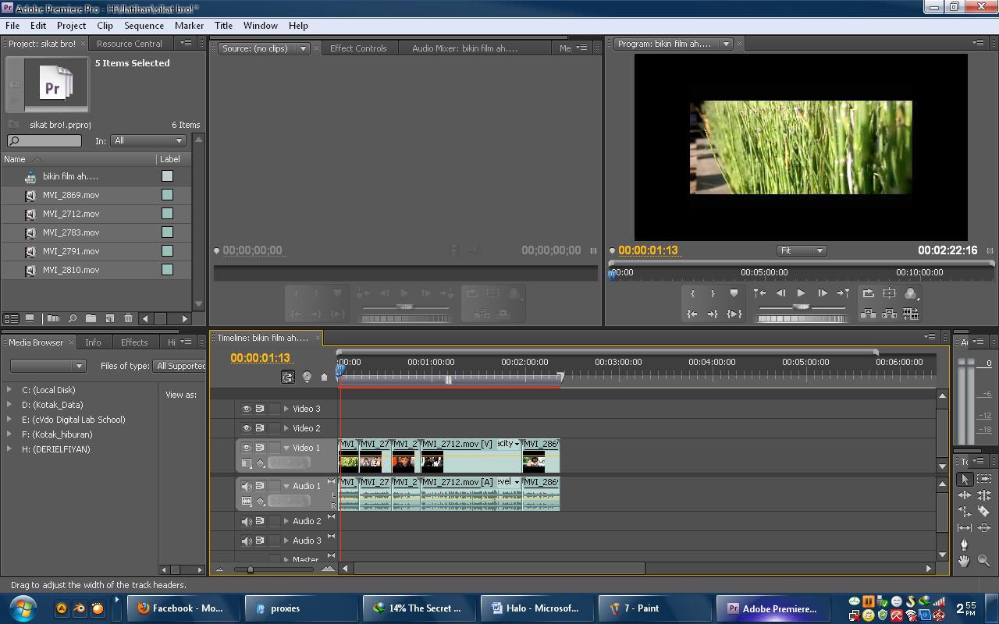The width and height of the screenshot is (999, 624).
Task: Toggle track lock box on Audio 1
Action: (x=274, y=486)
